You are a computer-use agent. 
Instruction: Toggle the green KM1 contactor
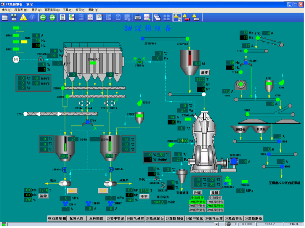pyautogui.click(x=16, y=35)
